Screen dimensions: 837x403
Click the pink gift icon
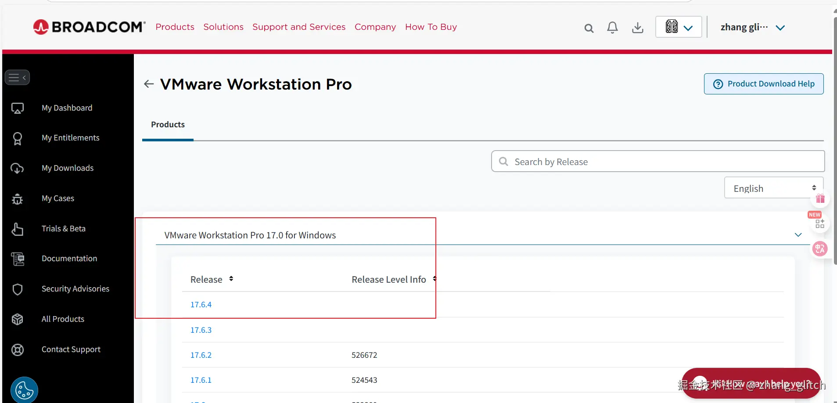(x=820, y=198)
